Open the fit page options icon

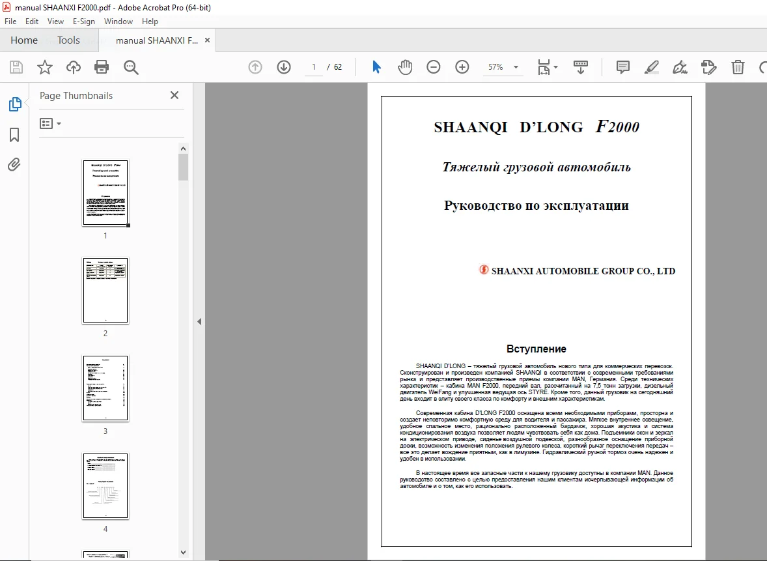click(544, 67)
